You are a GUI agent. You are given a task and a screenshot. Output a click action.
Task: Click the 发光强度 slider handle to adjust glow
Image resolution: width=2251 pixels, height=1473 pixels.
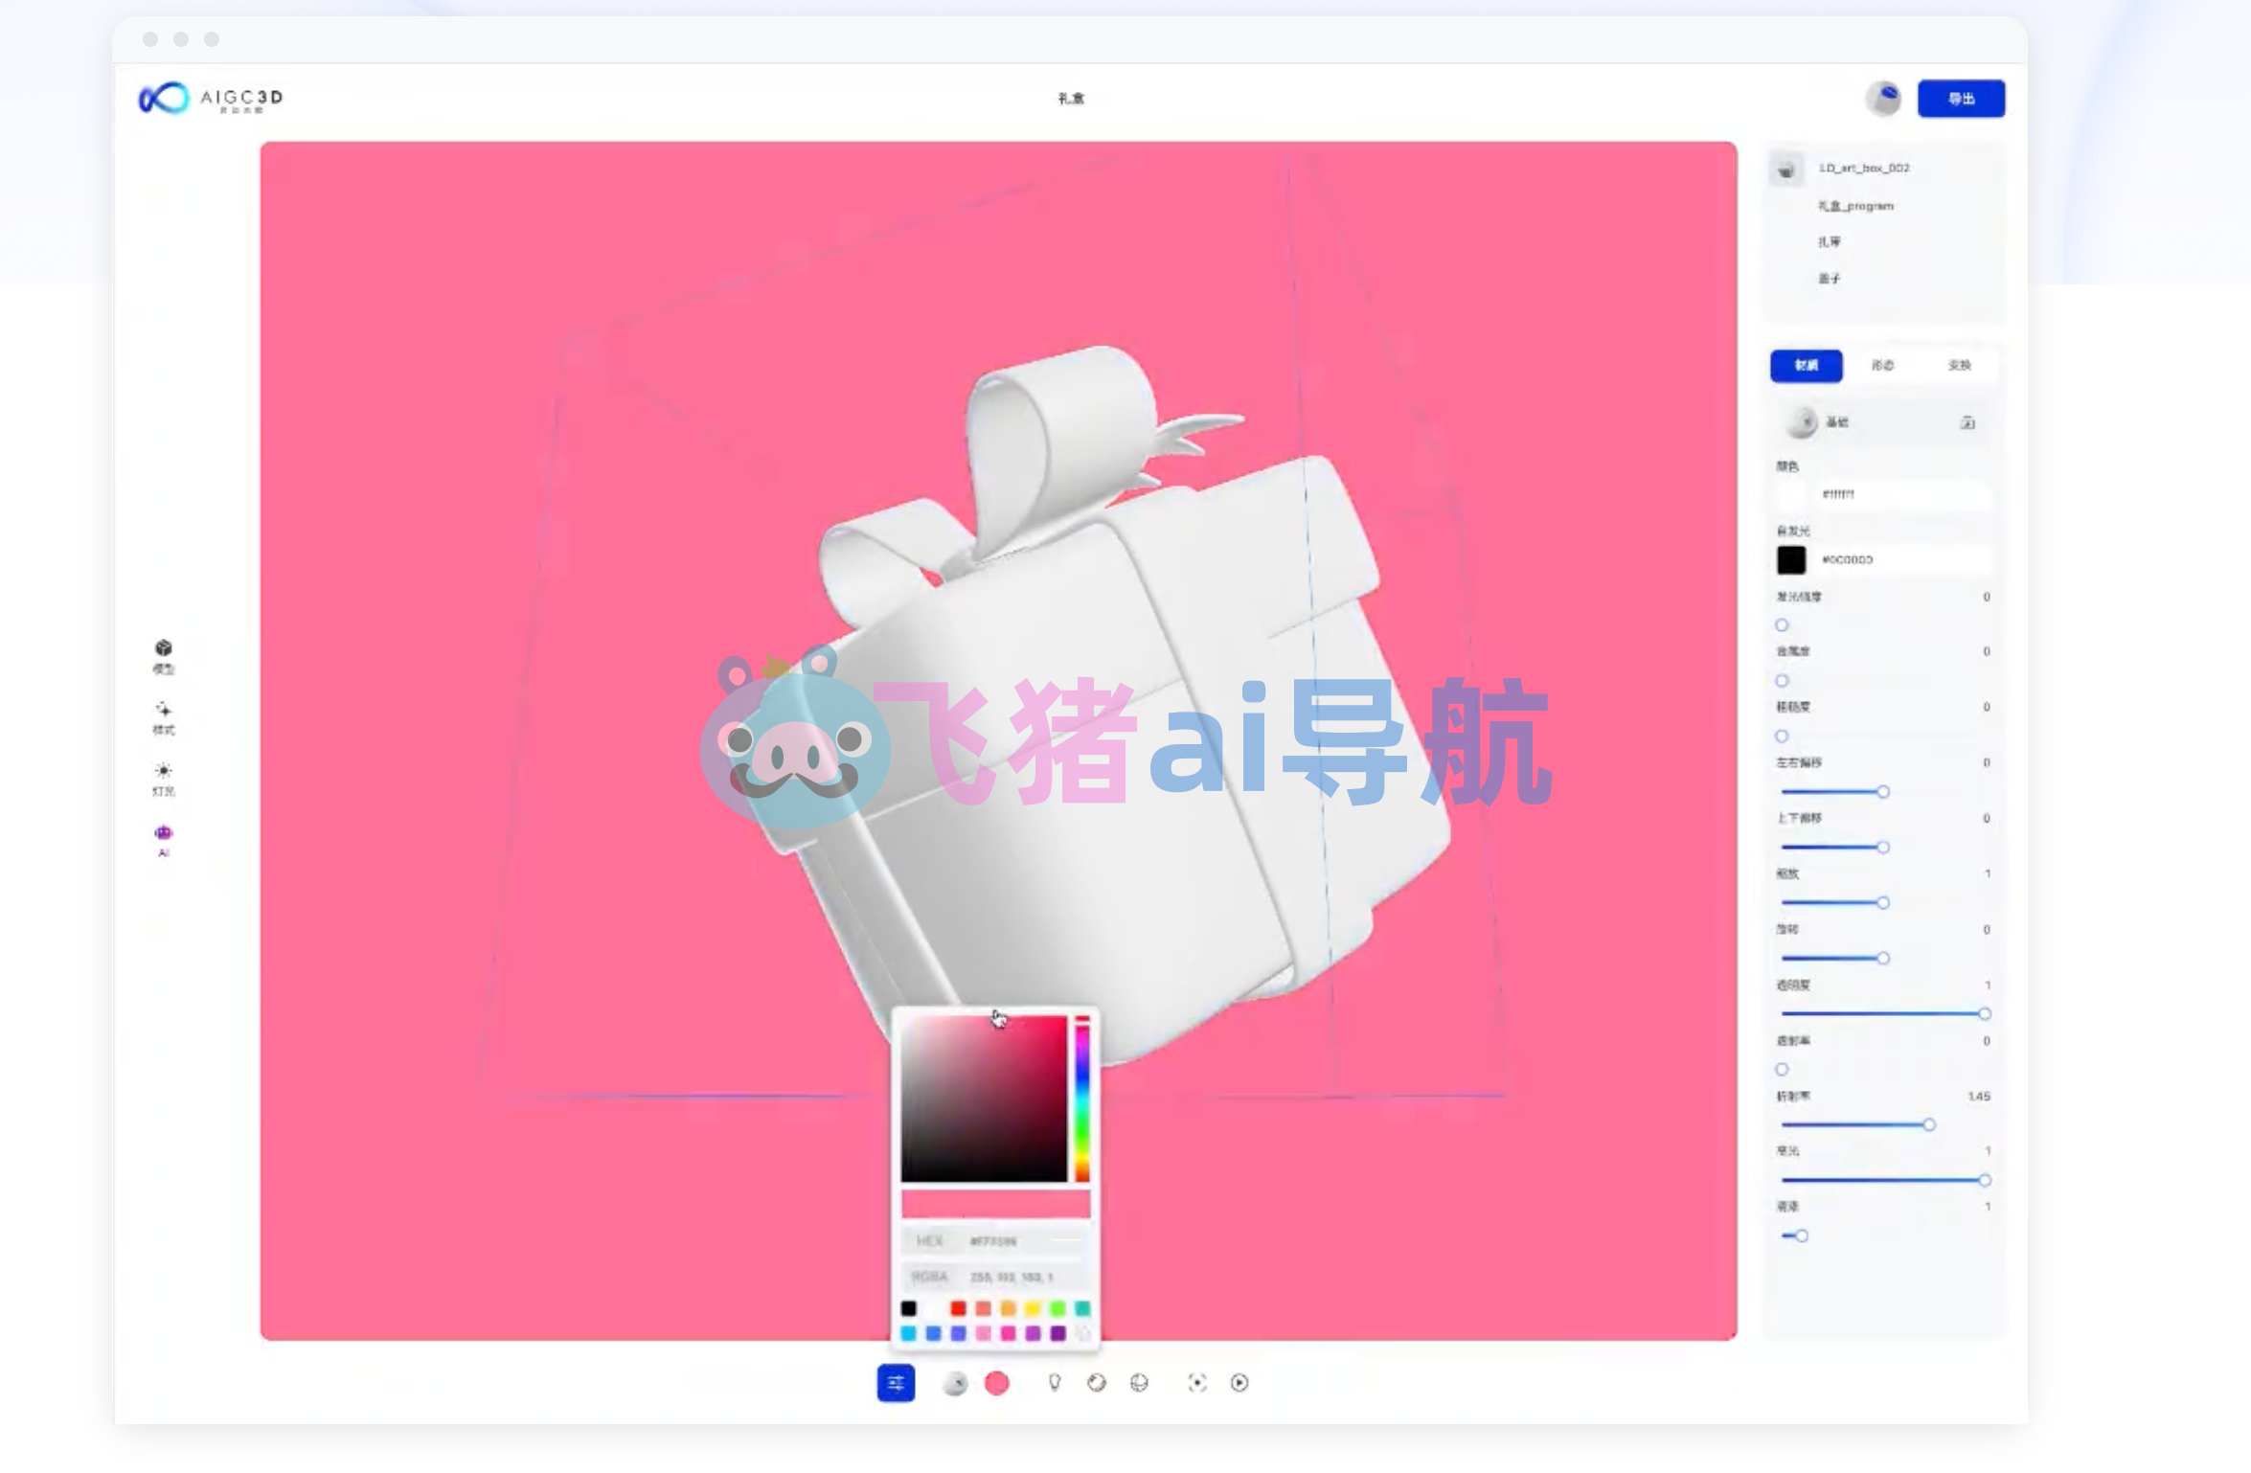click(1781, 624)
